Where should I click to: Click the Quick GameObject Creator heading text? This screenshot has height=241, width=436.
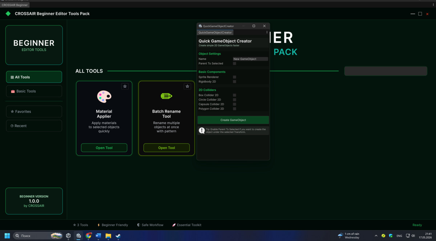pos(225,41)
